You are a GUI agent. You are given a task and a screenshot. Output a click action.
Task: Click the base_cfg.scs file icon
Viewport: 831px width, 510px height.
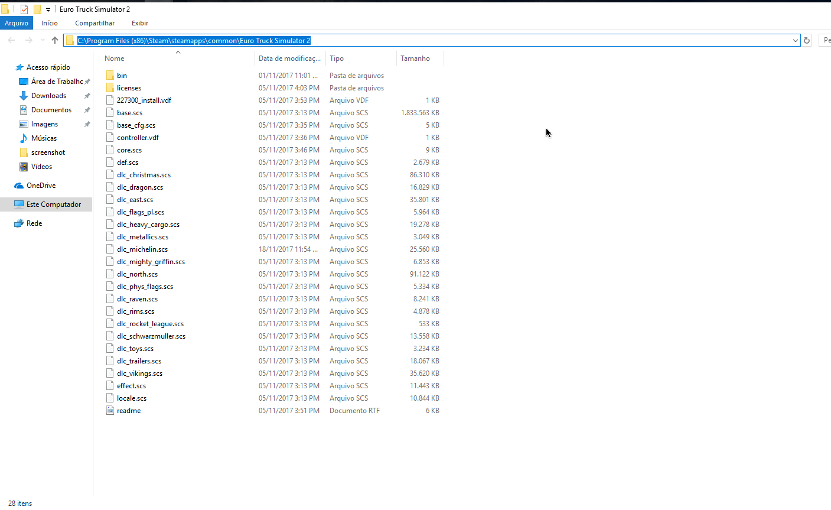pos(110,125)
